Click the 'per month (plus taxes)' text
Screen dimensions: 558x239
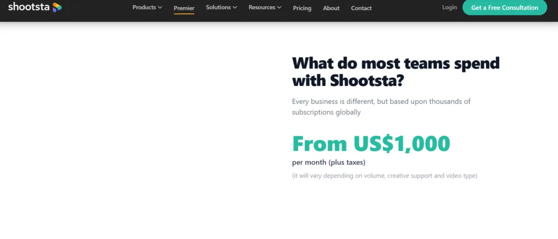coord(329,163)
